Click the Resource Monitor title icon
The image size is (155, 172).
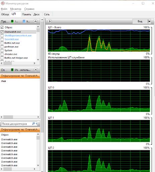pyautogui.click(x=3, y=3)
